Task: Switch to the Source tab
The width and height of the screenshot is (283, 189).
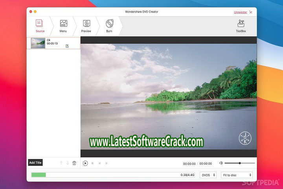Action: (x=40, y=26)
